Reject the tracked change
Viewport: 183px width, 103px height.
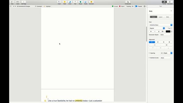pos(122,6)
